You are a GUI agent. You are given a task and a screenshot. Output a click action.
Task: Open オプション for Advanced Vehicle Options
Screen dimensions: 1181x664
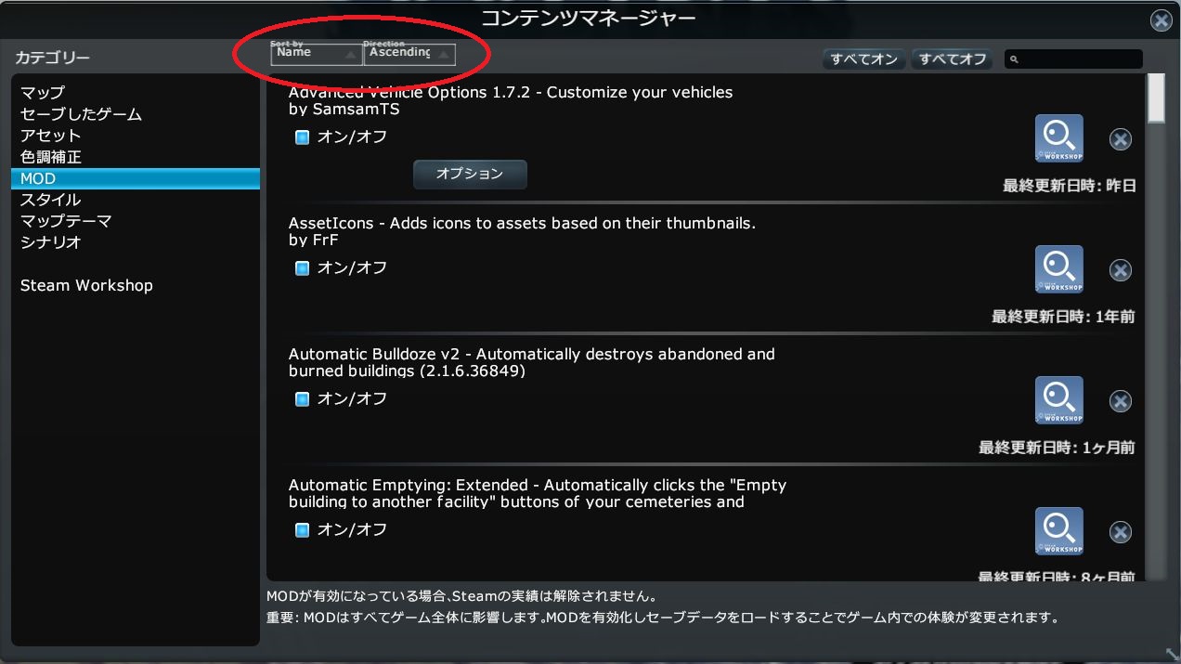coord(470,174)
